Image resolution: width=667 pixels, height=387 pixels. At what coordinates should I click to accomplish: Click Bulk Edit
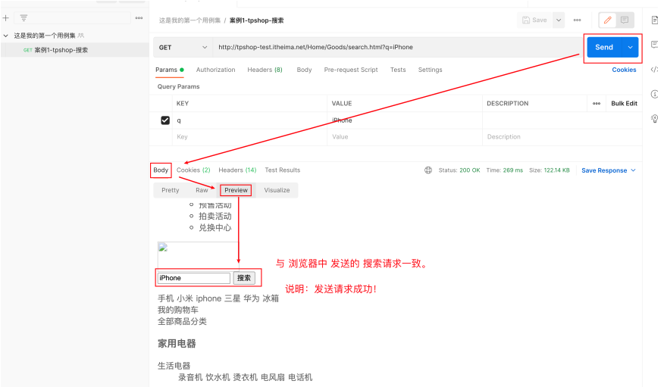[x=624, y=103]
